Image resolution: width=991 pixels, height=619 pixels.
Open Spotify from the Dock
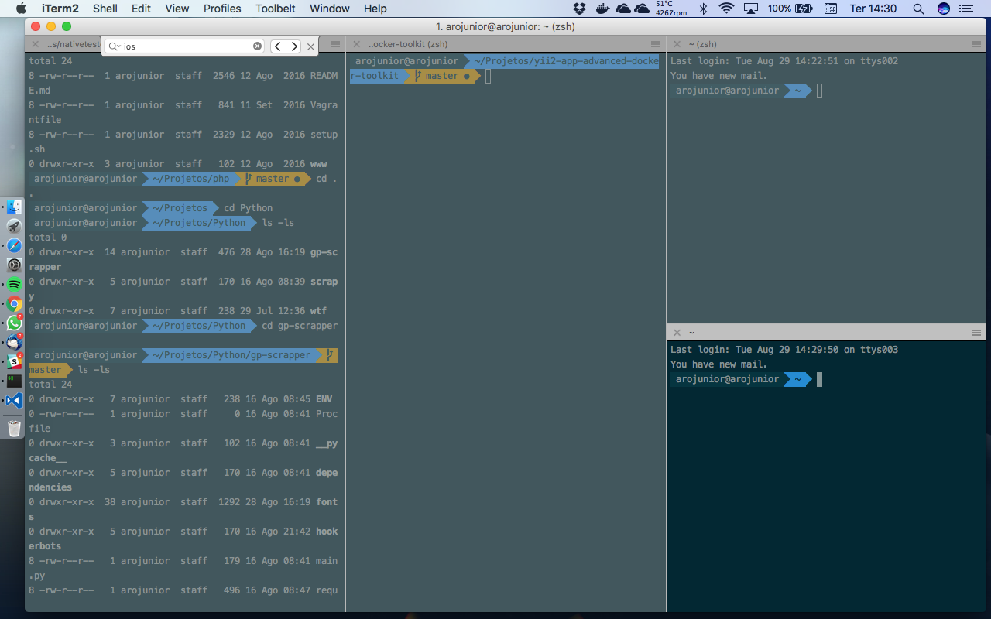[15, 285]
